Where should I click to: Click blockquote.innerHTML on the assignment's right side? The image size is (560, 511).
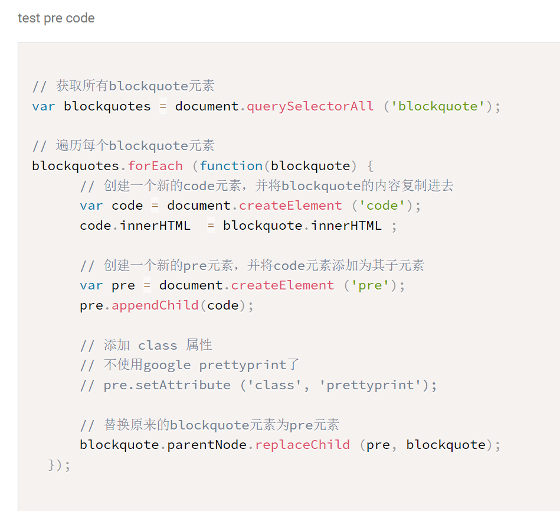302,226
